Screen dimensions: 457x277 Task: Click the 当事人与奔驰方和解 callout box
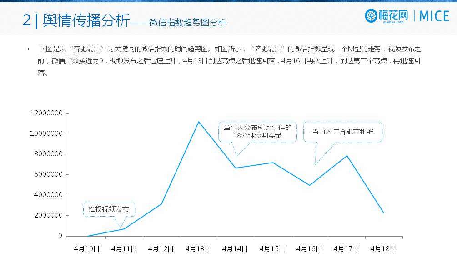coord(342,131)
